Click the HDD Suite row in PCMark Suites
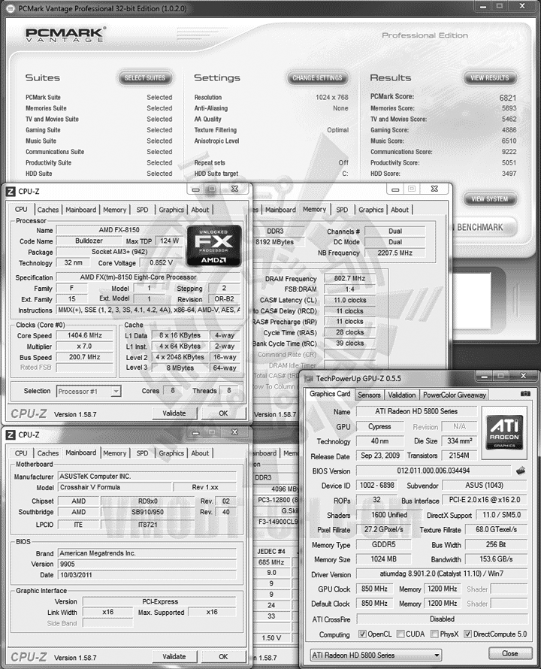This screenshot has width=541, height=669. [98, 174]
